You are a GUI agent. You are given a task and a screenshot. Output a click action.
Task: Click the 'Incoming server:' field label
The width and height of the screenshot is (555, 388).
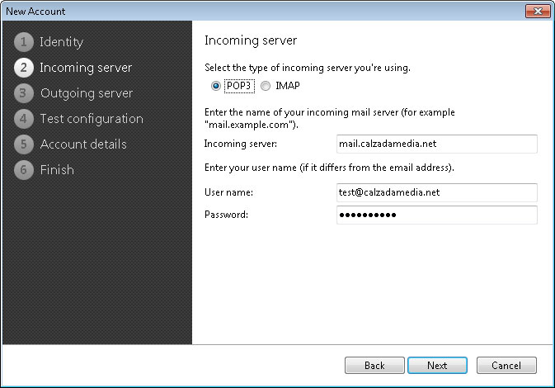point(241,144)
